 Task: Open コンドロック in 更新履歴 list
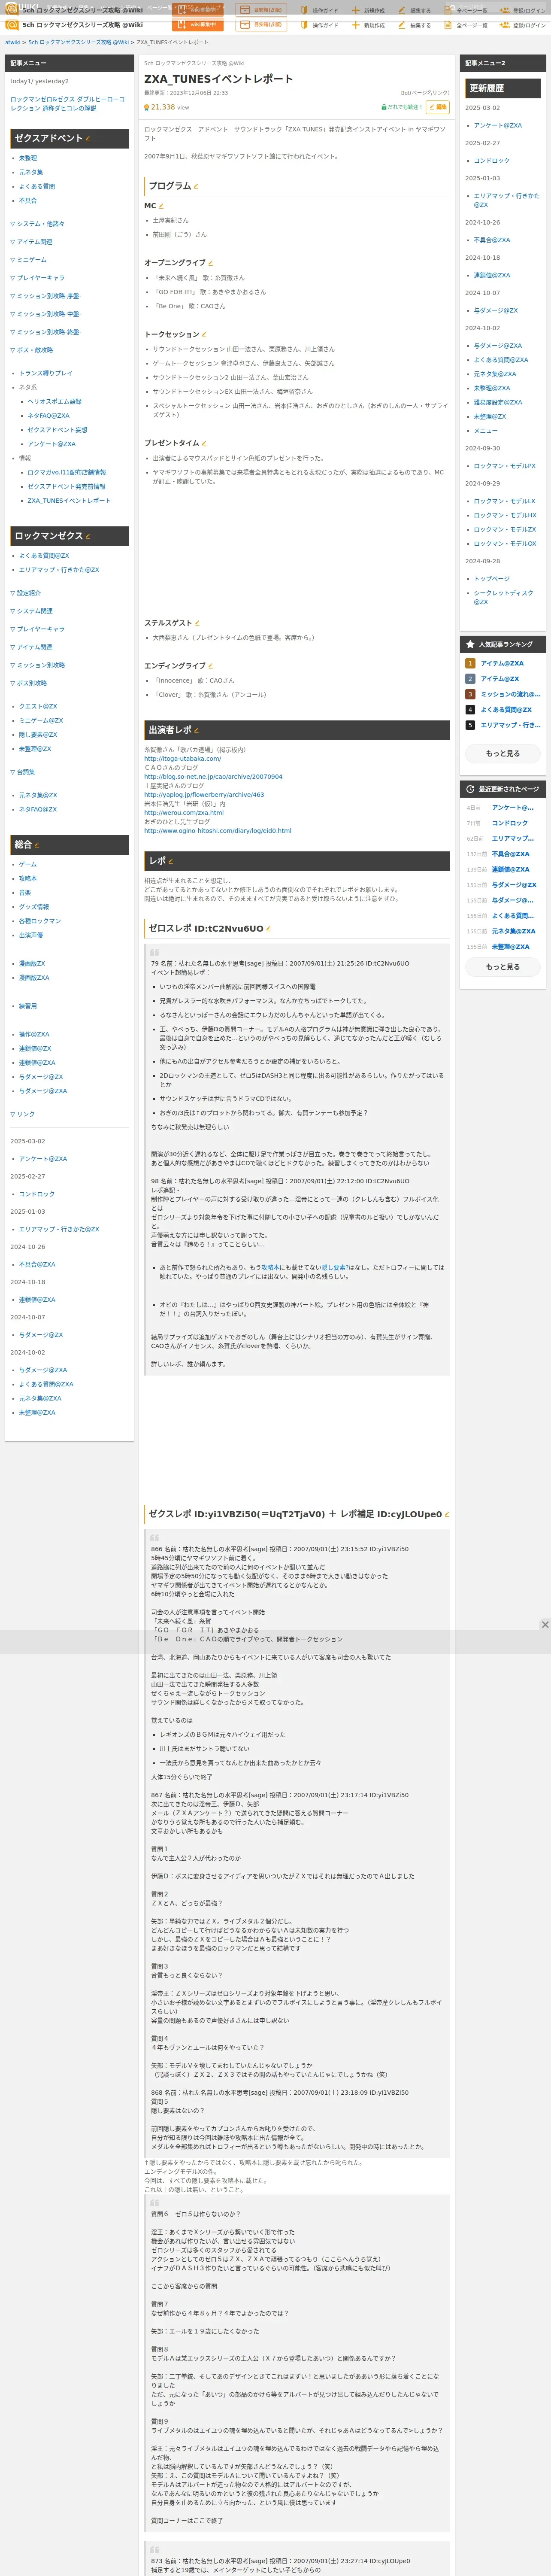(x=492, y=161)
